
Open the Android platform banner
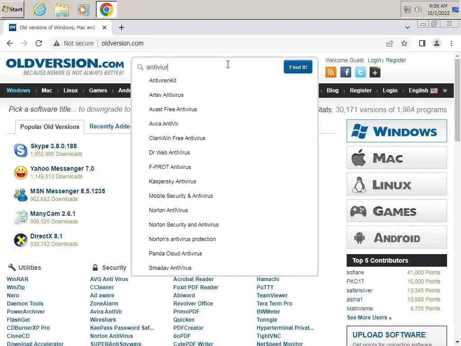(x=397, y=237)
